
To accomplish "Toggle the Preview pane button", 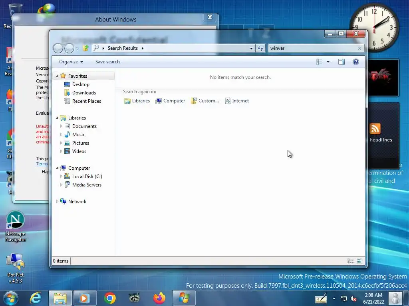I will [341, 62].
